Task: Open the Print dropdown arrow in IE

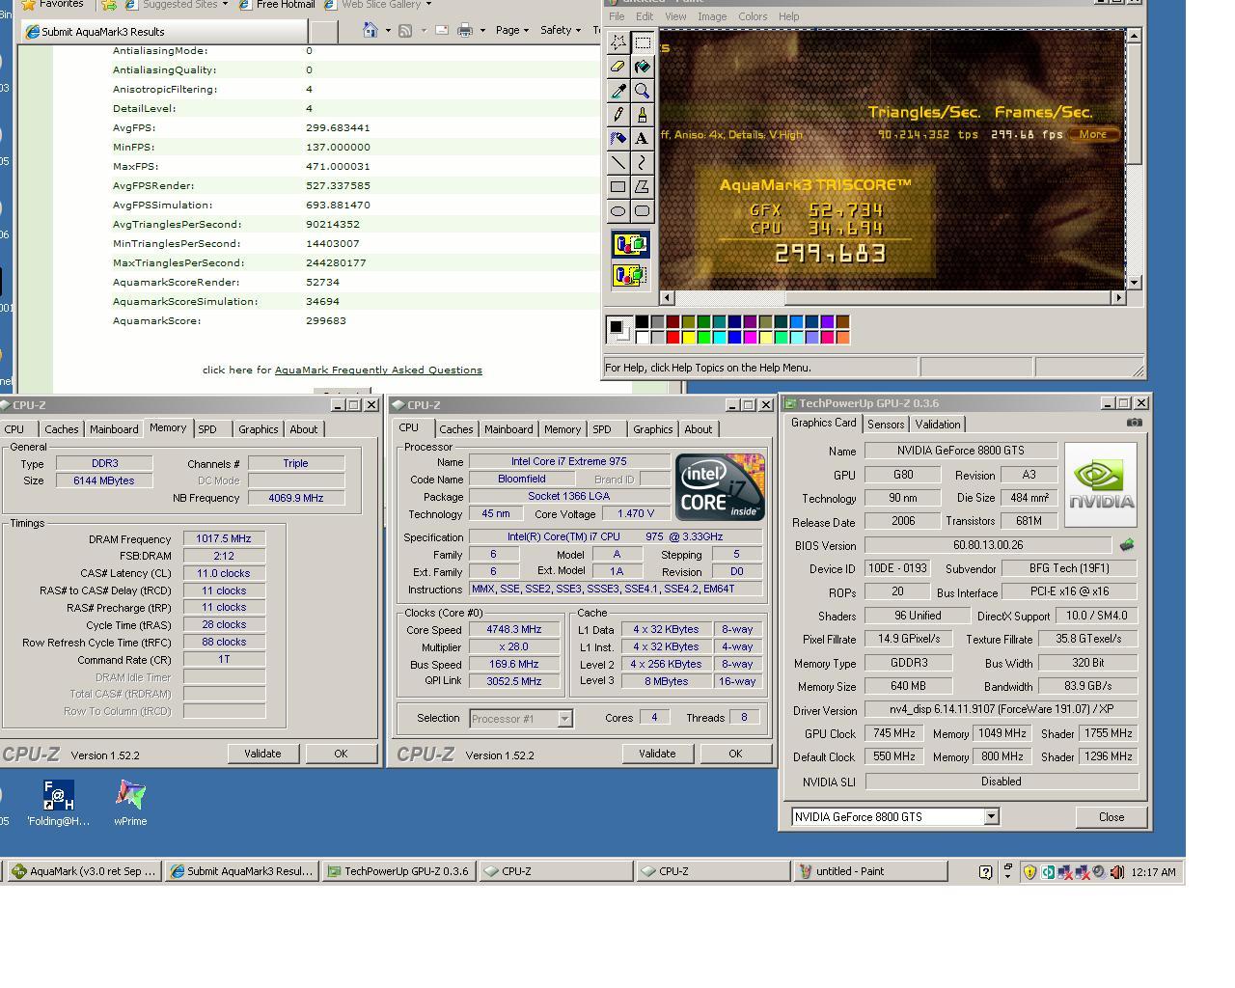Action: tap(482, 31)
